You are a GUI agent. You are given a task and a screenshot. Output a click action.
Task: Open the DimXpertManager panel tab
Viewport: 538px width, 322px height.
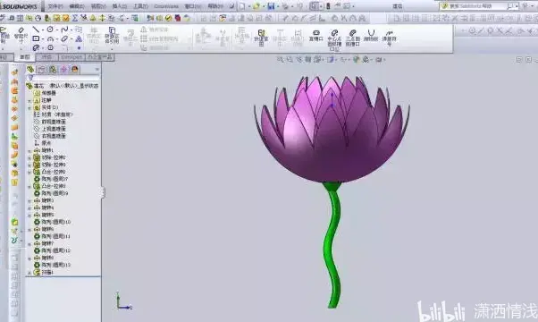pos(63,70)
